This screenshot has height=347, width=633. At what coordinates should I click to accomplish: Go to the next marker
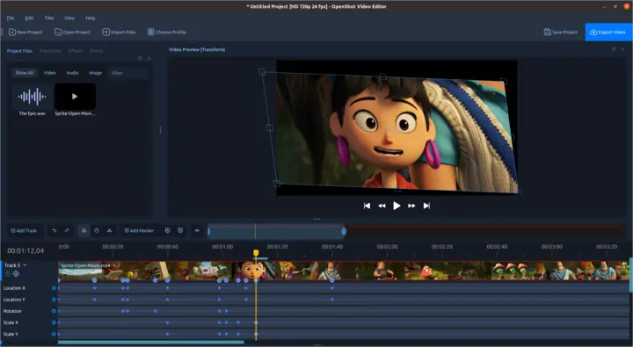(x=180, y=230)
